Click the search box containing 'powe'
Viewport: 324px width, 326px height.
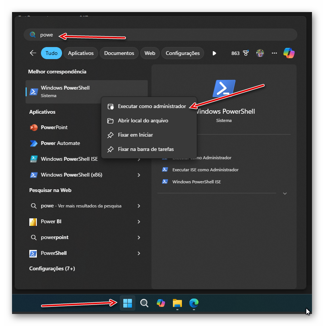160,35
